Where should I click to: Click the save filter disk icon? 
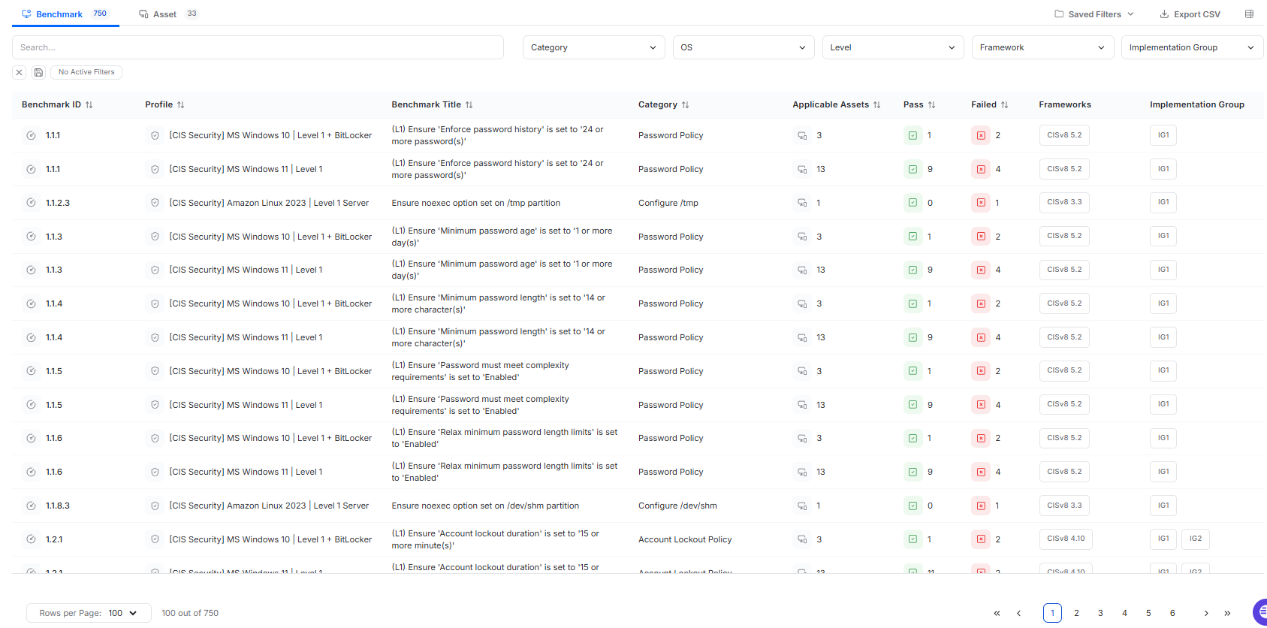coord(38,72)
